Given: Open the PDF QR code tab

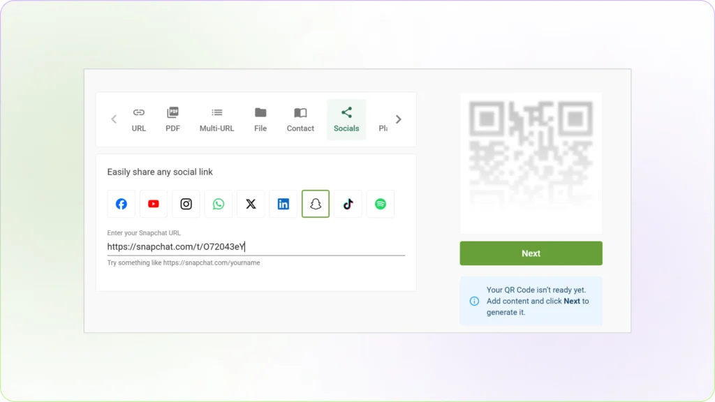Looking at the screenshot, I should [x=172, y=119].
